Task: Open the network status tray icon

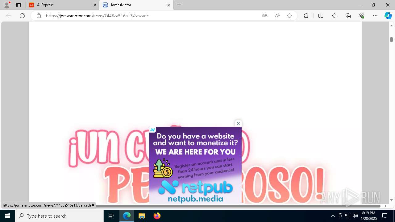Action: coord(348,216)
